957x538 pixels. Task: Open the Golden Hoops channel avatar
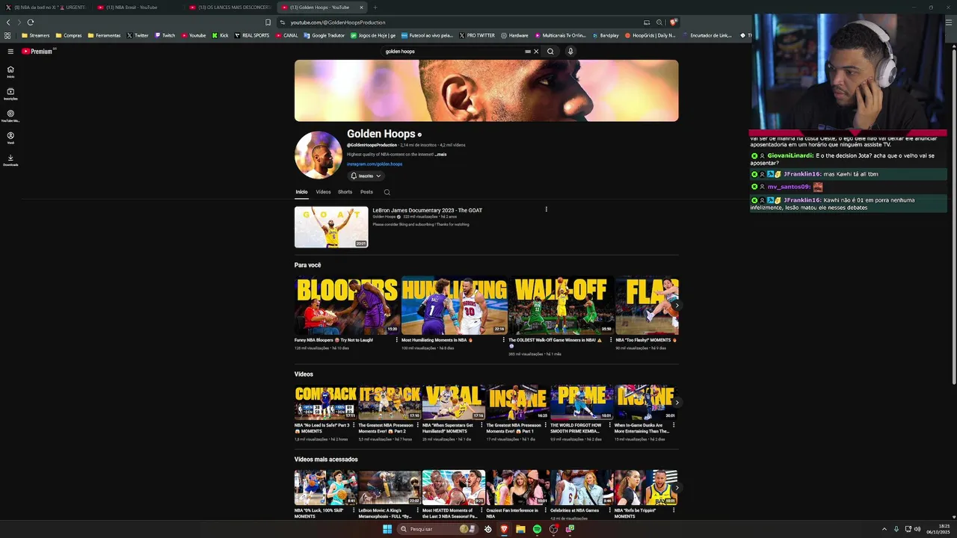point(319,155)
